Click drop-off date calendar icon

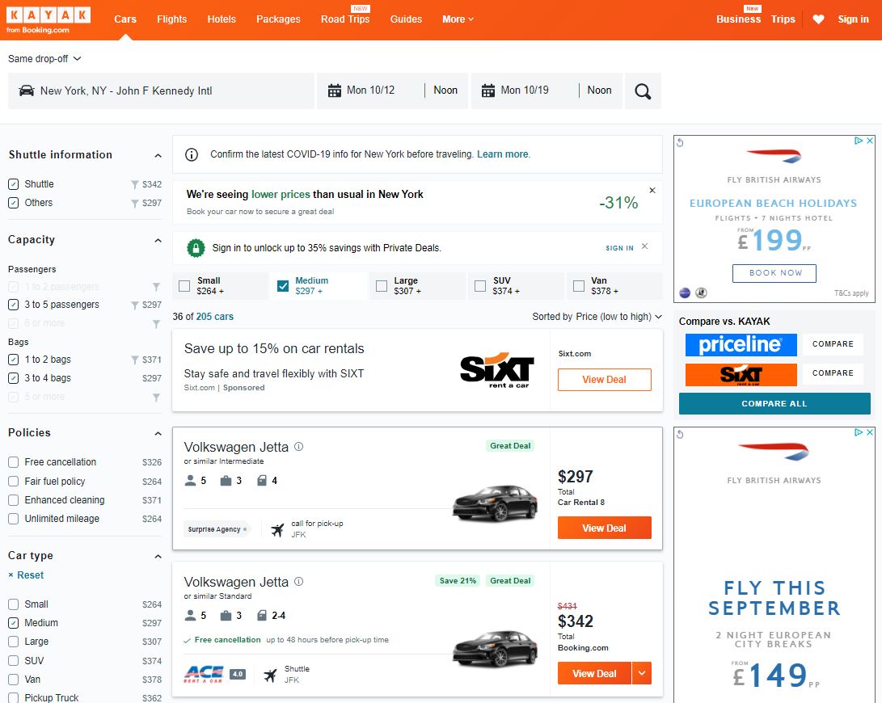click(488, 91)
